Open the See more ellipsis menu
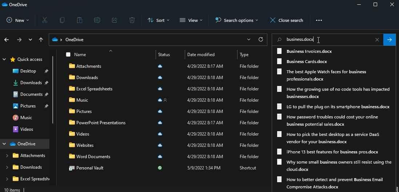The width and height of the screenshot is (399, 192). [319, 20]
